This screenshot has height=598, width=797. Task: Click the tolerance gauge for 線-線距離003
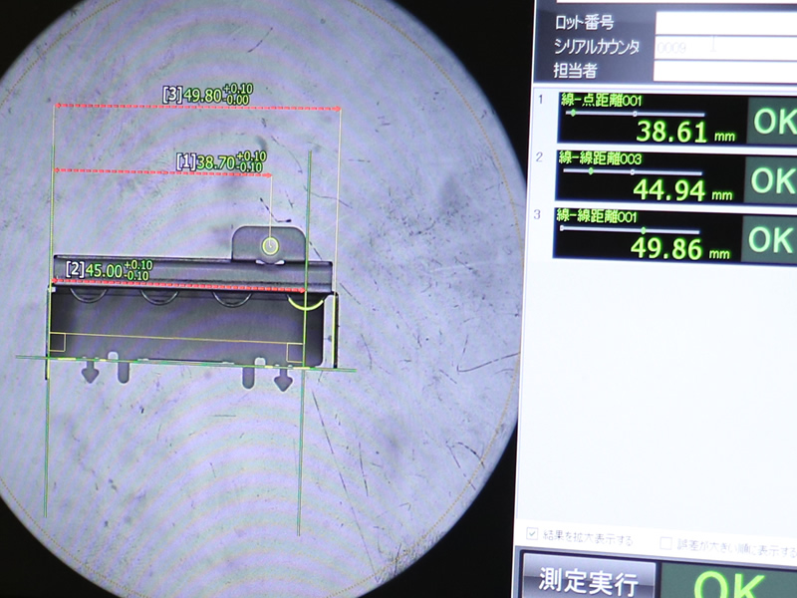pos(633,171)
